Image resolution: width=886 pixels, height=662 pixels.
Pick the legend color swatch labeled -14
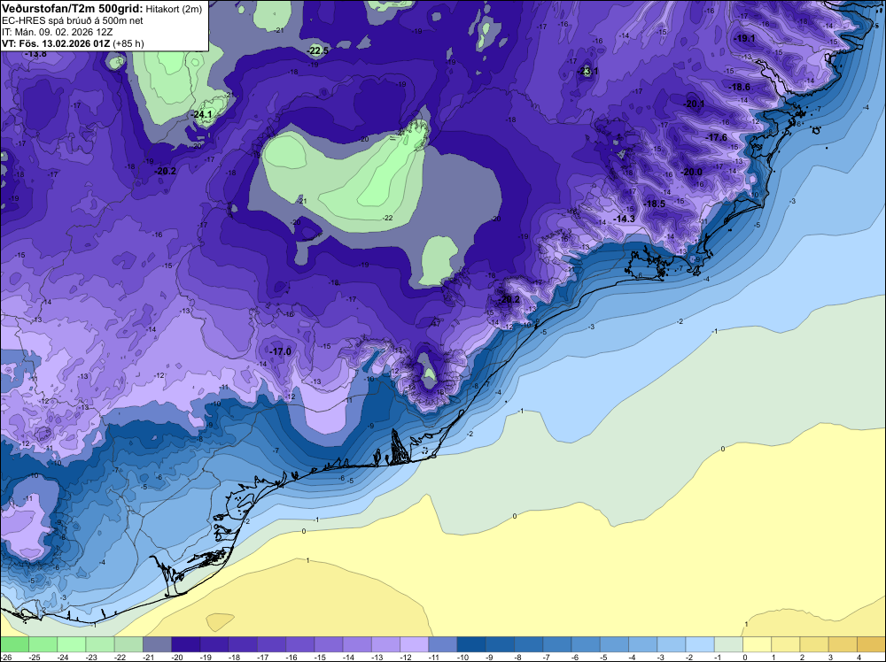[357, 644]
